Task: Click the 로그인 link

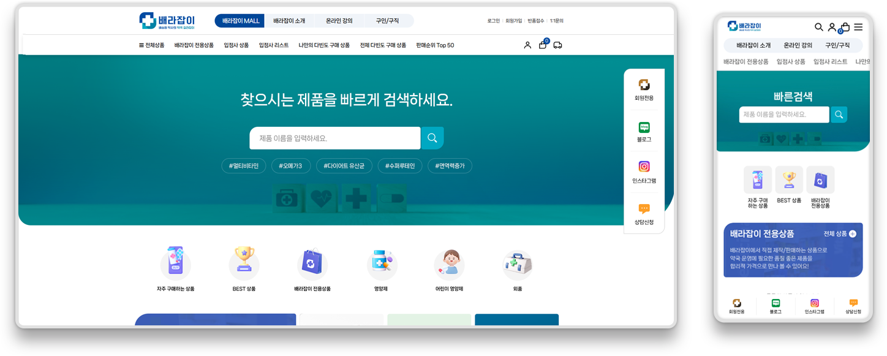Action: [x=494, y=20]
